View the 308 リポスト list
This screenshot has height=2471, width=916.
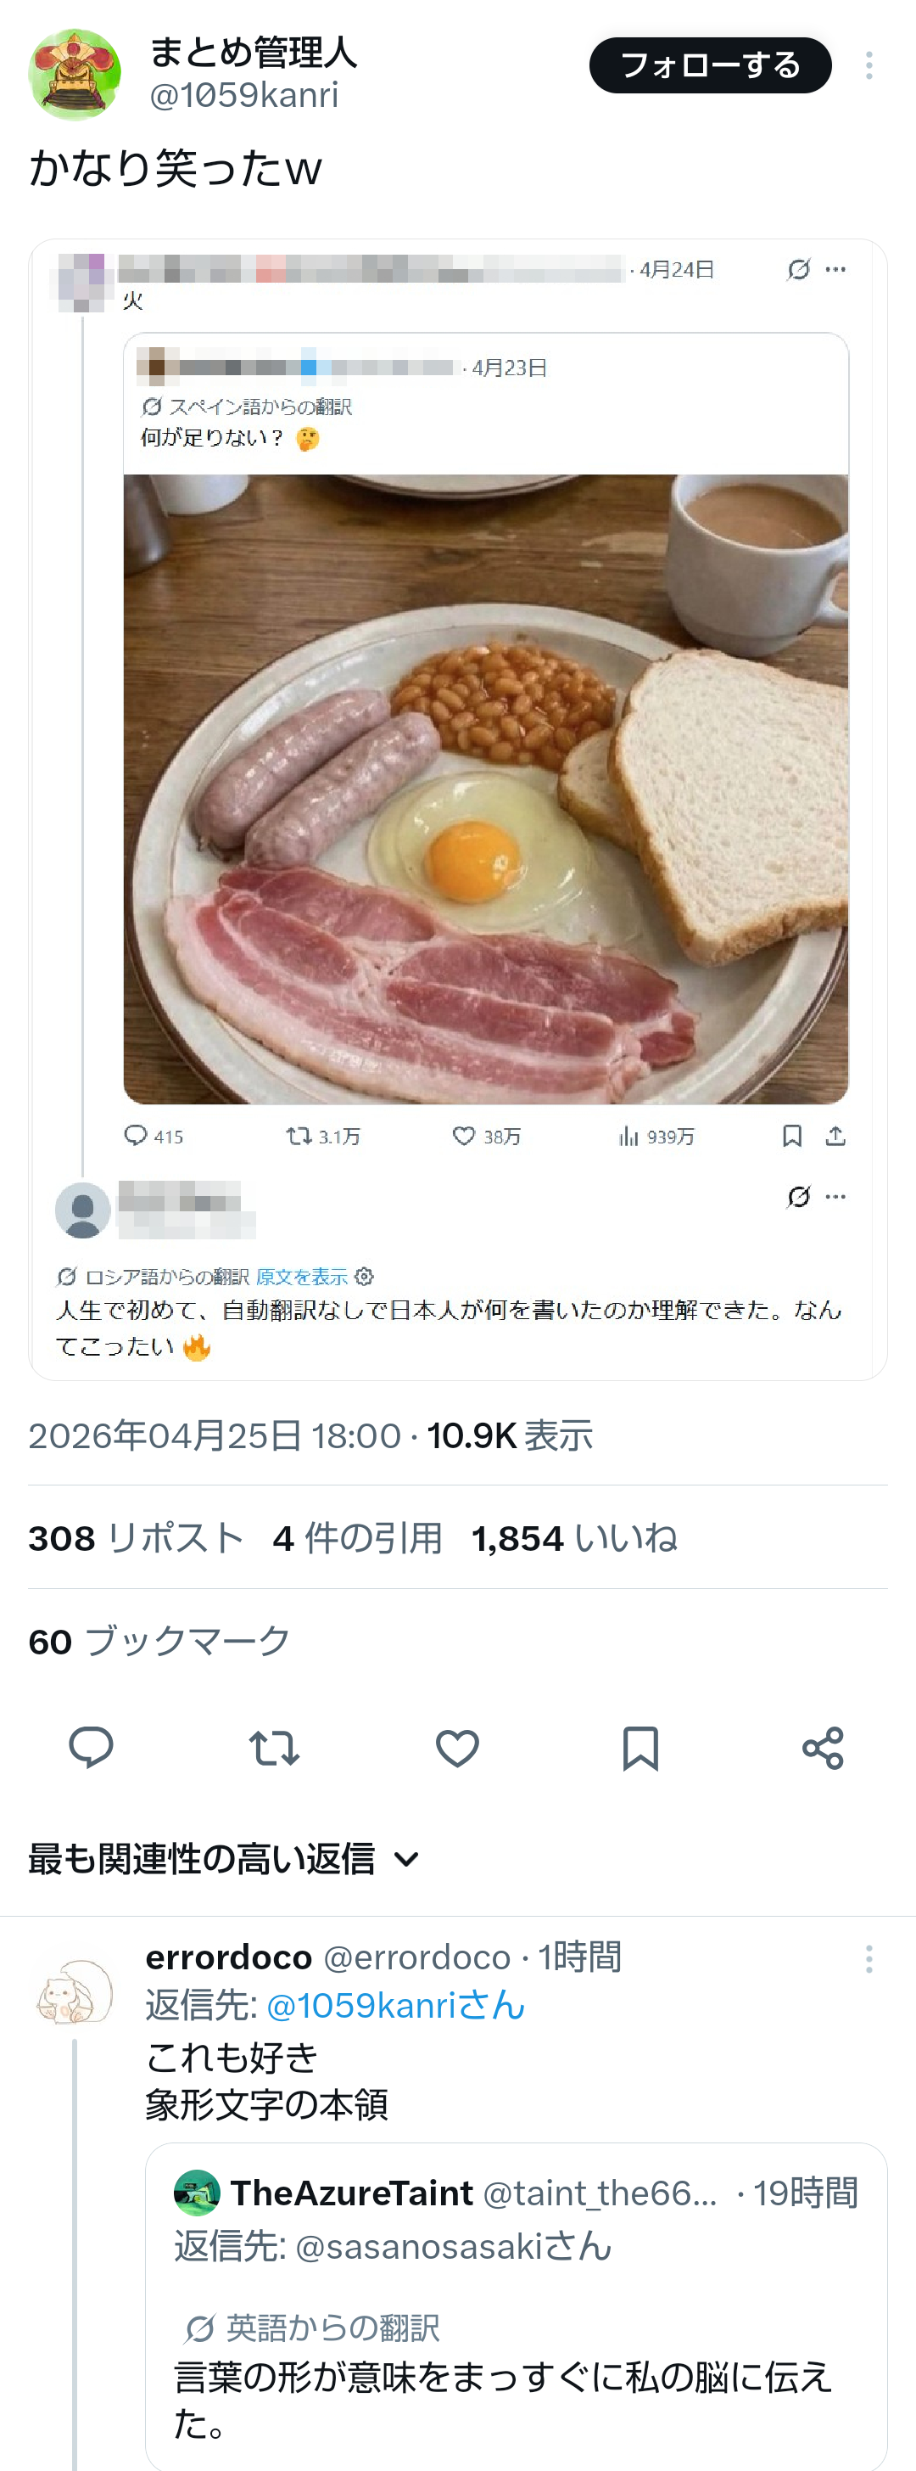point(135,1537)
